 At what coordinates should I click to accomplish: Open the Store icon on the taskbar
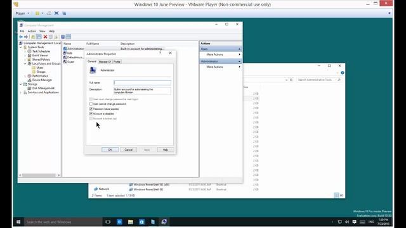click(141, 222)
